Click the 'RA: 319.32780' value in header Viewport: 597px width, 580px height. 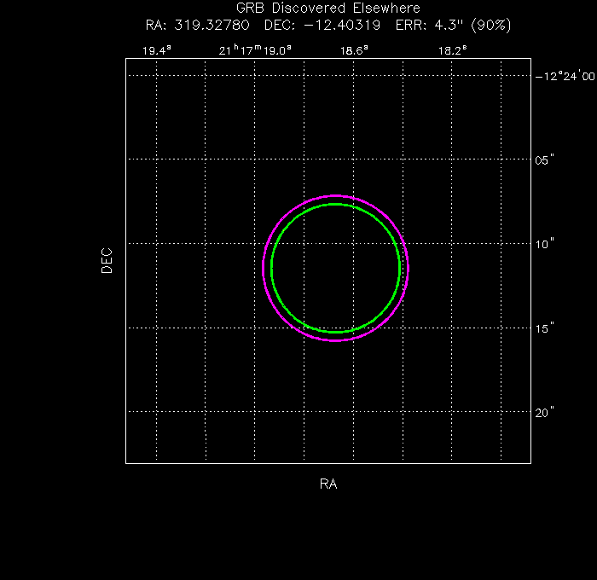pyautogui.click(x=197, y=25)
